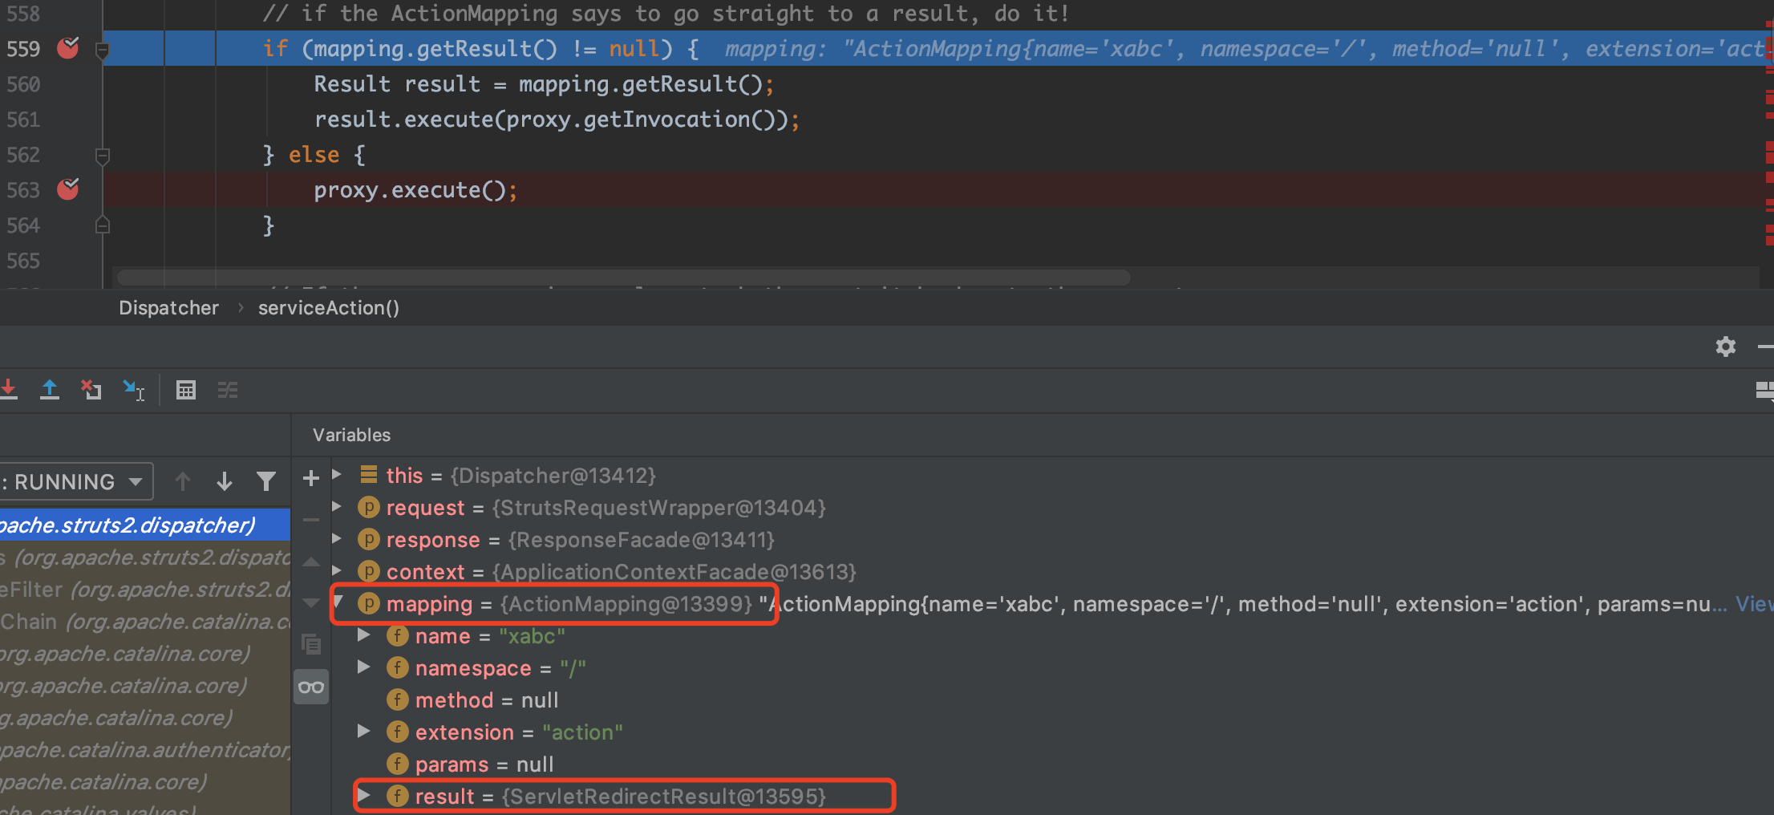This screenshot has width=1774, height=815.
Task: Click the field icon beside result
Action: 398,796
